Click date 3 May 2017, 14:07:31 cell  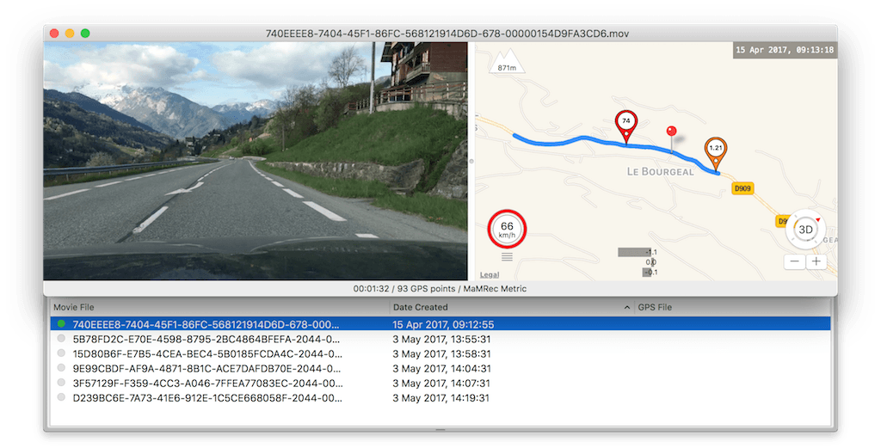[441, 384]
